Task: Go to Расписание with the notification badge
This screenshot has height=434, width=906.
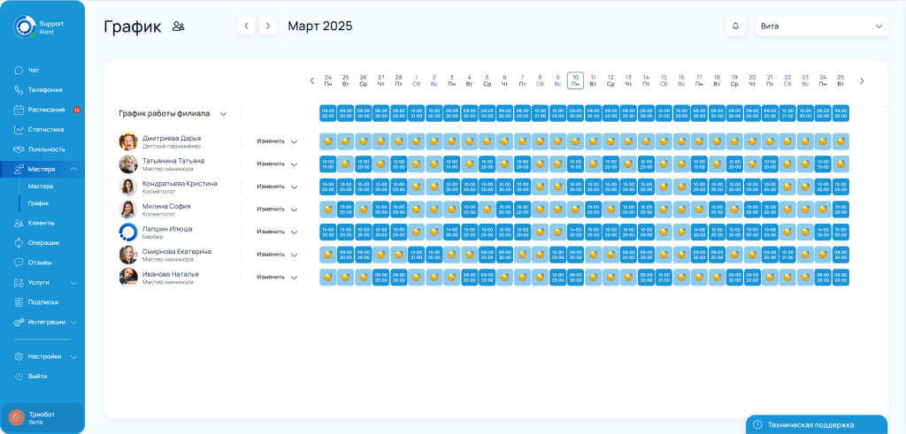Action: pyautogui.click(x=46, y=110)
